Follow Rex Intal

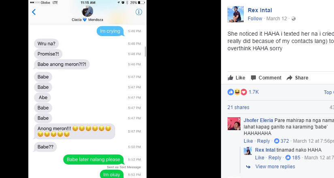point(255,19)
